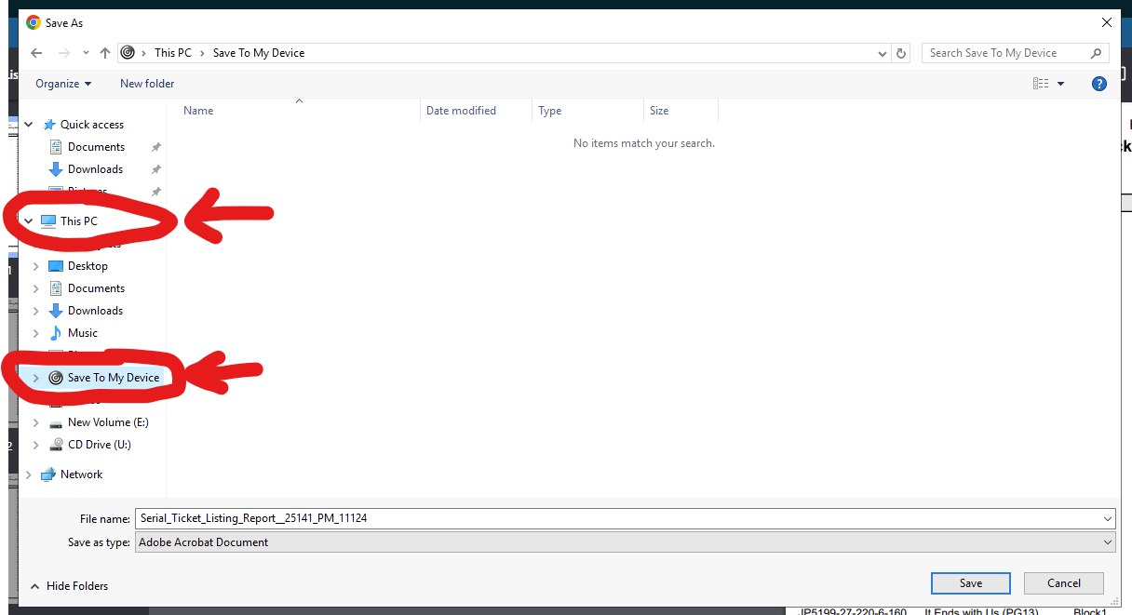Unpin the Documents shortcut pin icon

tap(155, 146)
